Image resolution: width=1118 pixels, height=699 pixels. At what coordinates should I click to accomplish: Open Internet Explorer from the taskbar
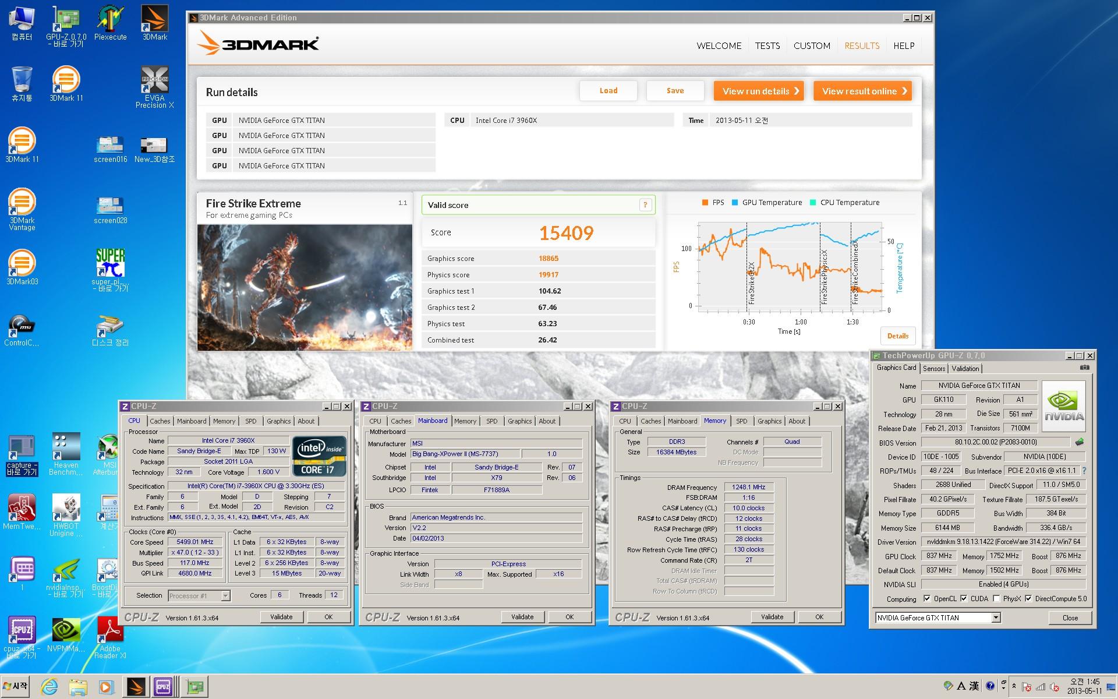click(x=49, y=687)
